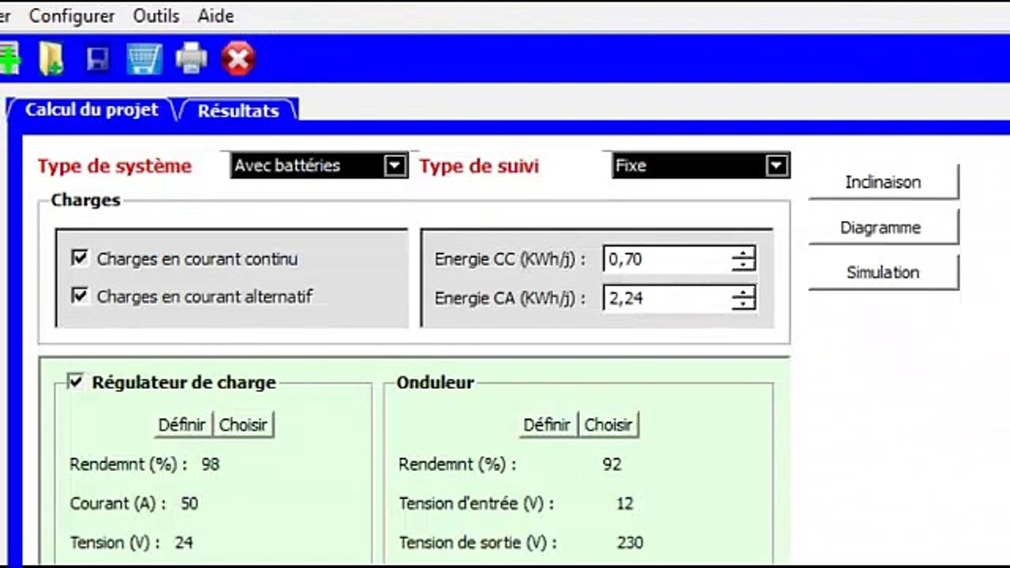
Task: Click the Charges group title
Action: click(85, 200)
